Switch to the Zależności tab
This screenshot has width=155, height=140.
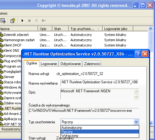(92, 64)
